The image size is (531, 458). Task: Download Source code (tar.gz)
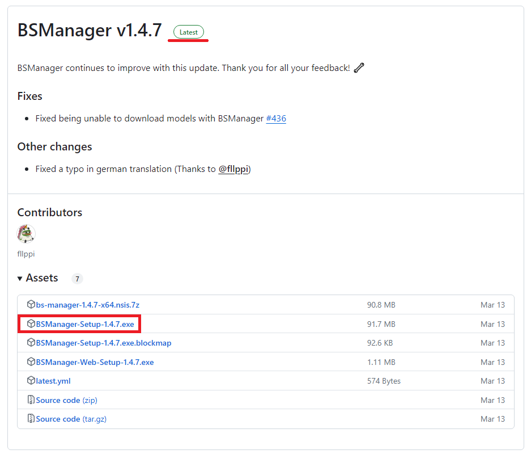pos(71,419)
